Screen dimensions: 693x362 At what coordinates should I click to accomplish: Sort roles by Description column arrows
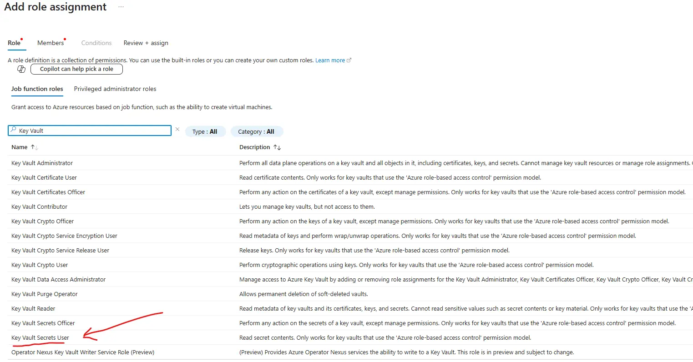pyautogui.click(x=277, y=147)
